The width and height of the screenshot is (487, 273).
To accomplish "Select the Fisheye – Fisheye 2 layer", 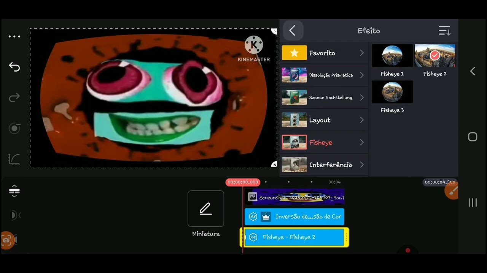I will point(294,237).
